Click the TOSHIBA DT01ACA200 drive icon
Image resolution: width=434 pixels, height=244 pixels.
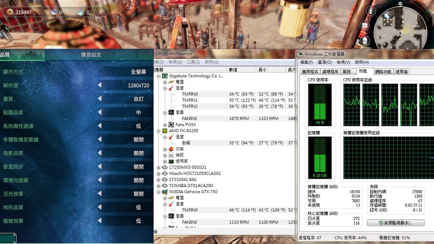(165, 186)
